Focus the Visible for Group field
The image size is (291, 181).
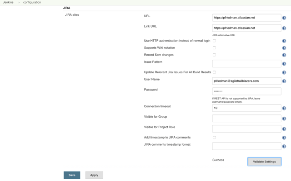pos(246,119)
